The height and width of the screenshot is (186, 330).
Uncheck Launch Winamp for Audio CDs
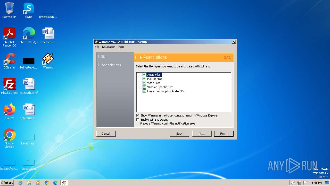coord(144,91)
